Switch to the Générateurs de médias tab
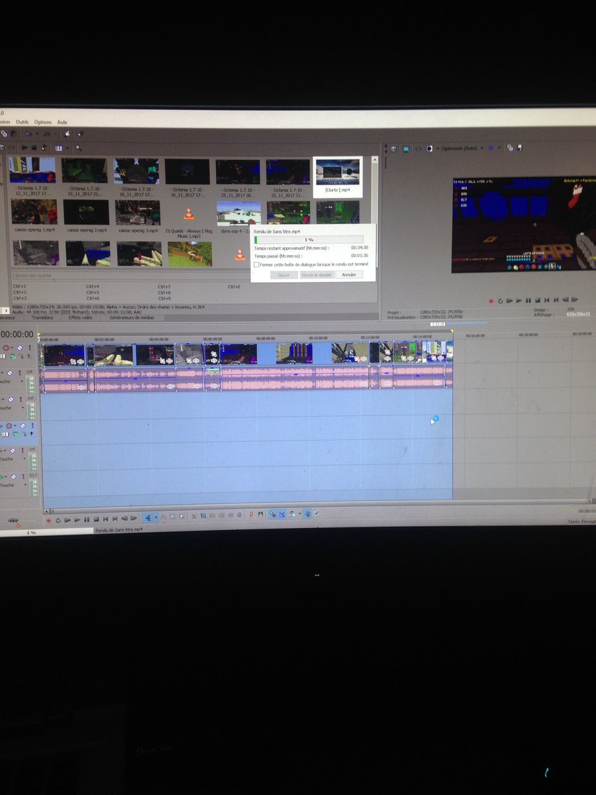Screen dimensions: 596x795 (132, 317)
